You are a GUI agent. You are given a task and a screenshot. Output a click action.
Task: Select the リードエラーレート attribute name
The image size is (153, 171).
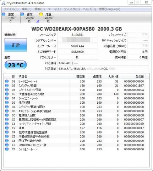point(28,82)
